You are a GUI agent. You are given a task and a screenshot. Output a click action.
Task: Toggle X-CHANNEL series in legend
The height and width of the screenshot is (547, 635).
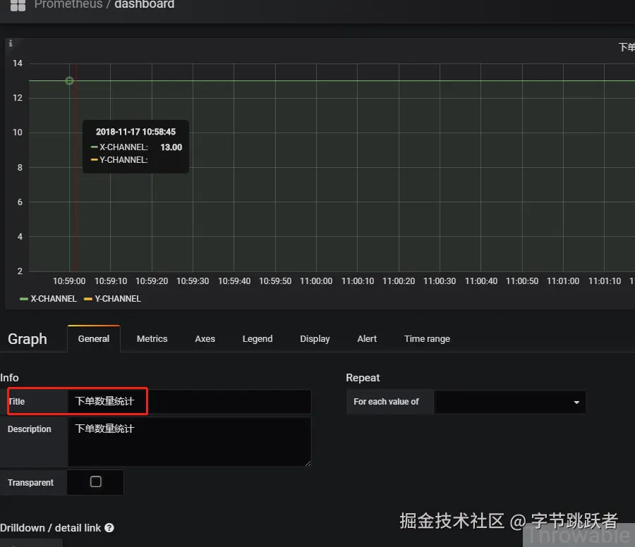pyautogui.click(x=54, y=299)
